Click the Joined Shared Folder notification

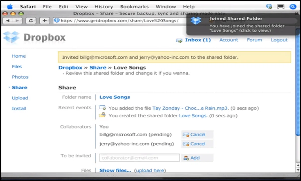[243, 24]
